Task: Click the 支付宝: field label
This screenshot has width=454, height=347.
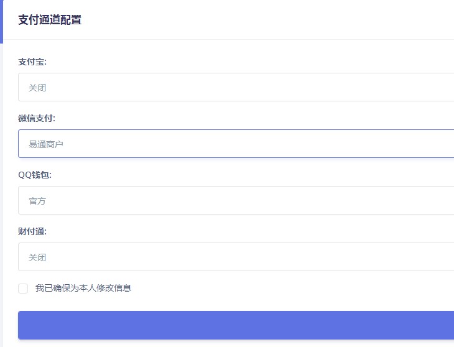Action: [x=32, y=62]
